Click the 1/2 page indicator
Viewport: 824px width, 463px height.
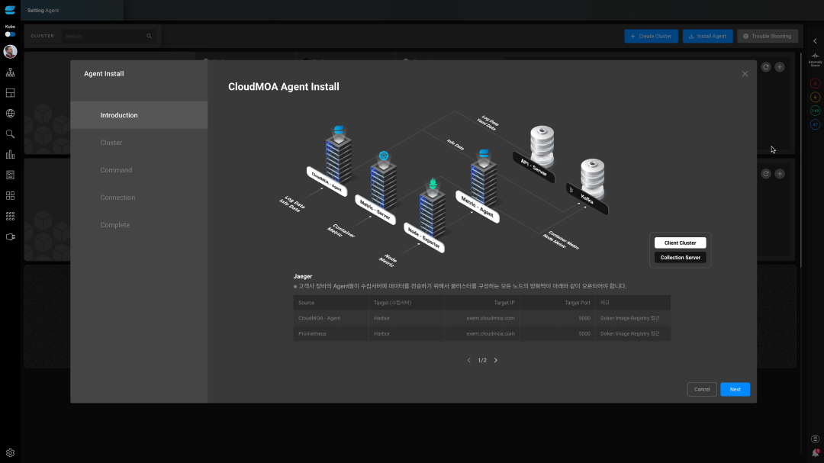(482, 361)
